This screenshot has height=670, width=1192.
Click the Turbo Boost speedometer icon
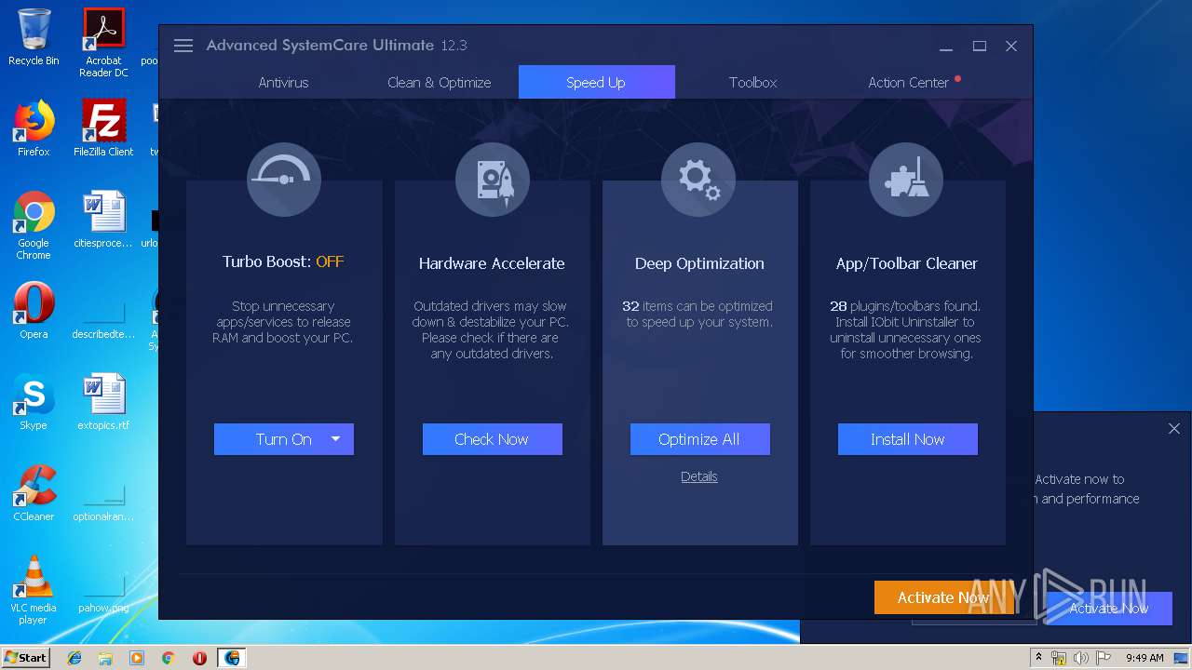point(284,180)
